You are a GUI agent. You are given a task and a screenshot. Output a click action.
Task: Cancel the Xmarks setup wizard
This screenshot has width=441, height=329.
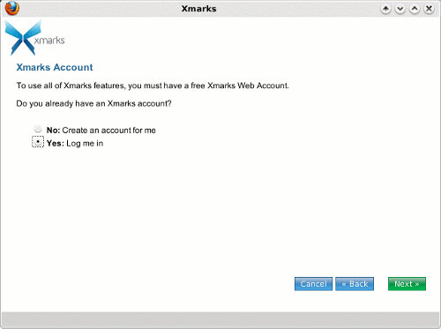pos(313,284)
